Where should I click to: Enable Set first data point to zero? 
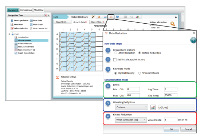(x=115, y=60)
